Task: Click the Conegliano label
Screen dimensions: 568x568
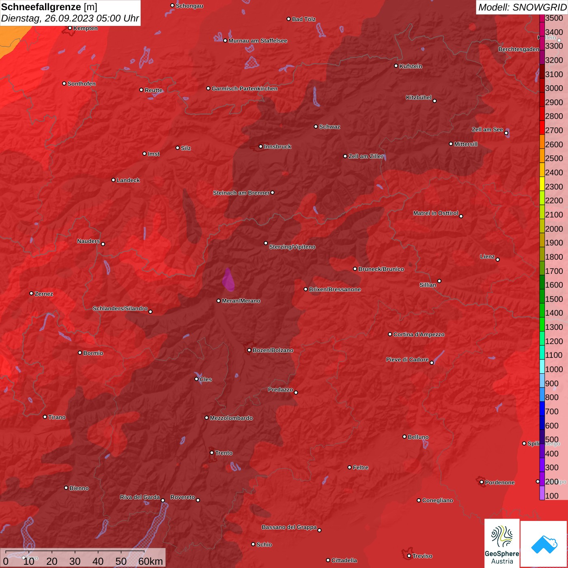Action: [437, 500]
